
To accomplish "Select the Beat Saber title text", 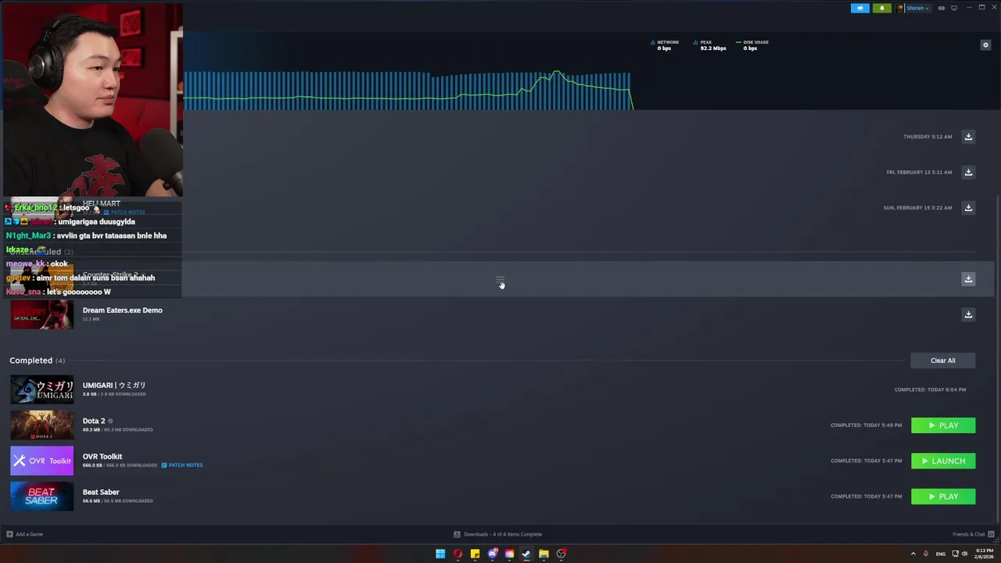I will click(101, 493).
